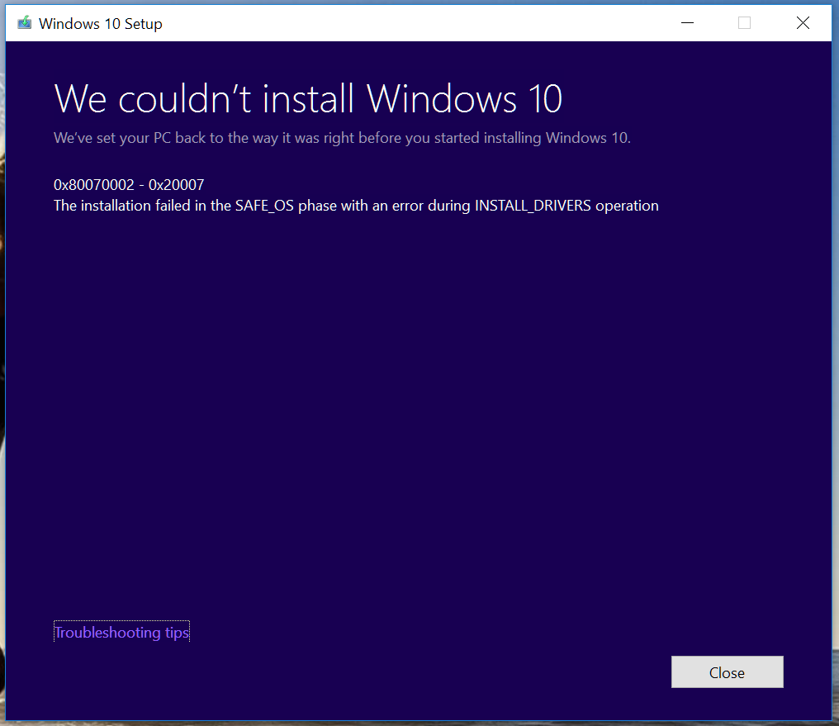This screenshot has height=726, width=839.
Task: Click the "We've set your PC back" subtitle
Action: click(x=342, y=138)
